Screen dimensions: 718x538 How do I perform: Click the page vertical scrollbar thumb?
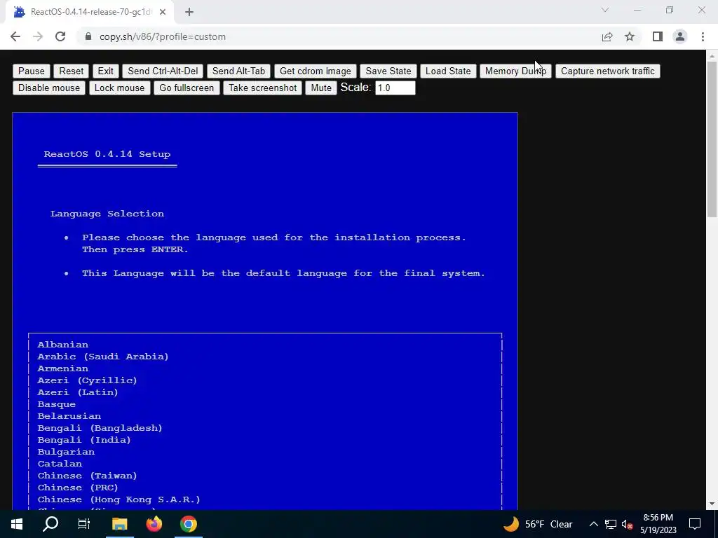[712, 139]
